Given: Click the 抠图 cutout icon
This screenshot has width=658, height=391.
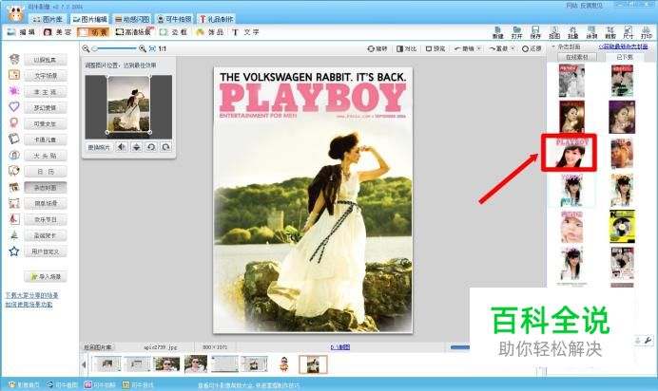Looking at the screenshot, I should click(x=554, y=32).
